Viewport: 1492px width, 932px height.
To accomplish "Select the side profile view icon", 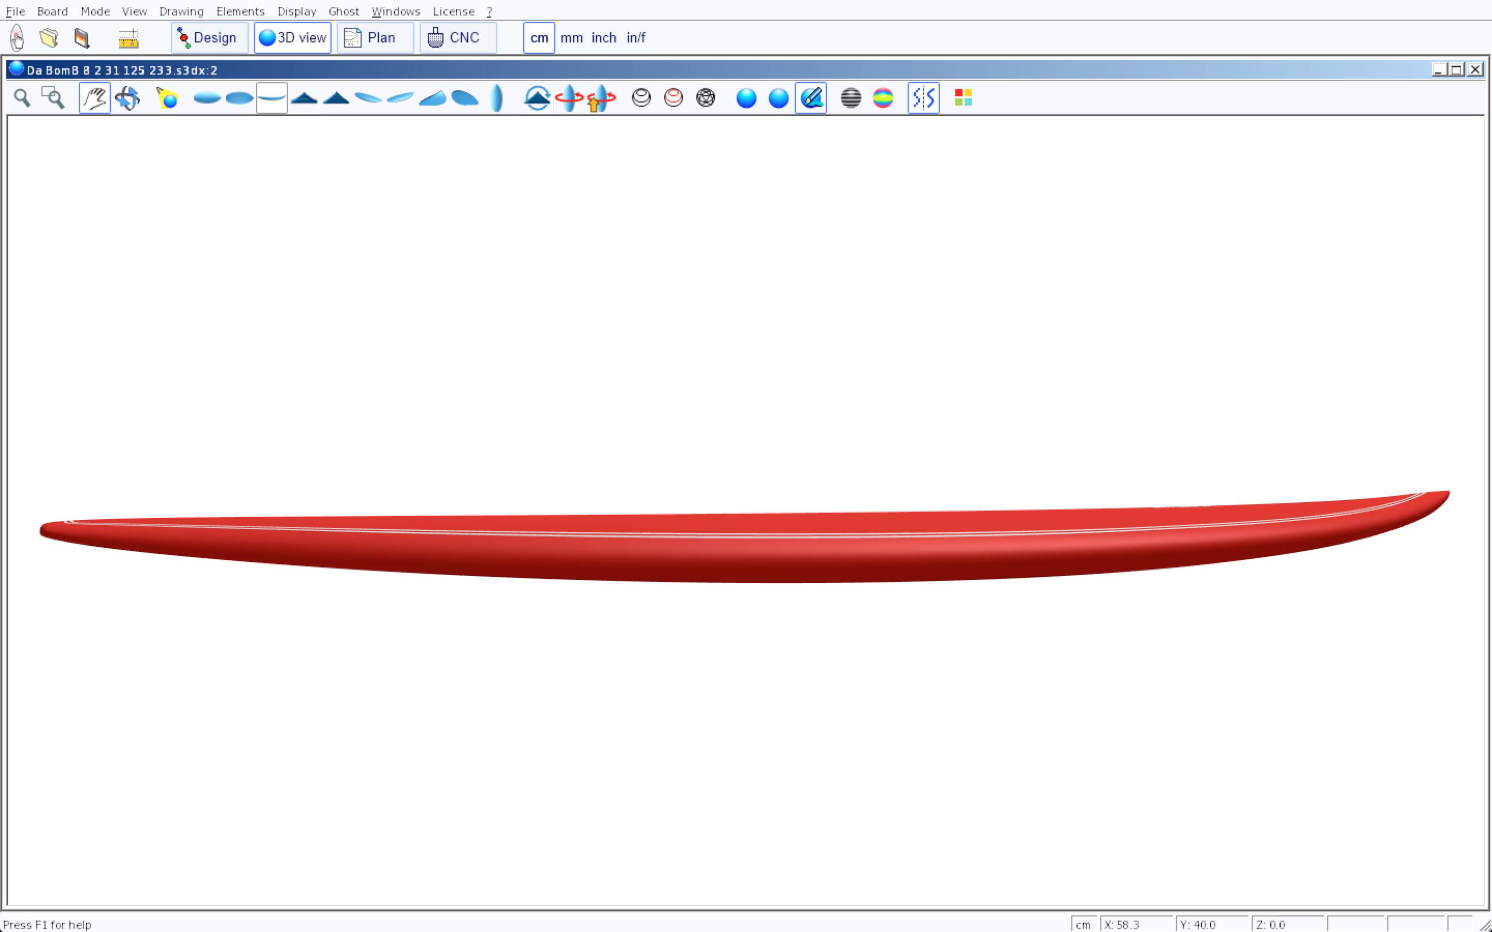I will pos(271,98).
